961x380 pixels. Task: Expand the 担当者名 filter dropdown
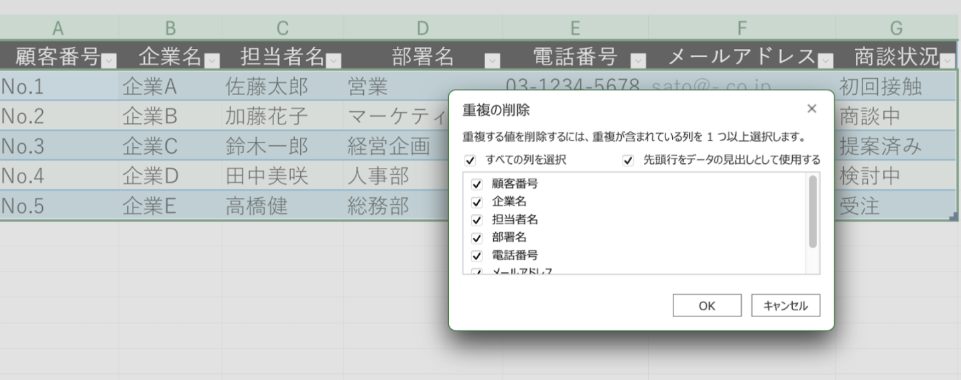click(x=333, y=62)
